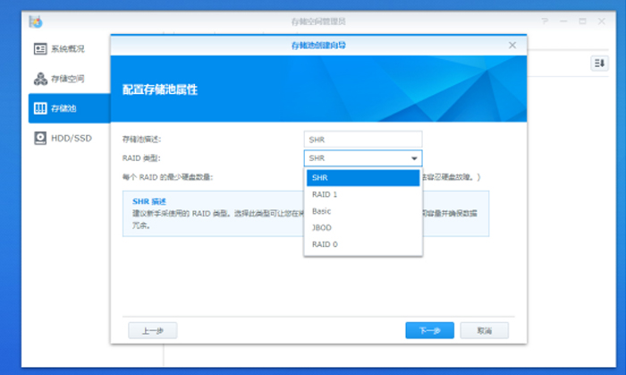Click the 存储池描述 label

pyautogui.click(x=141, y=140)
